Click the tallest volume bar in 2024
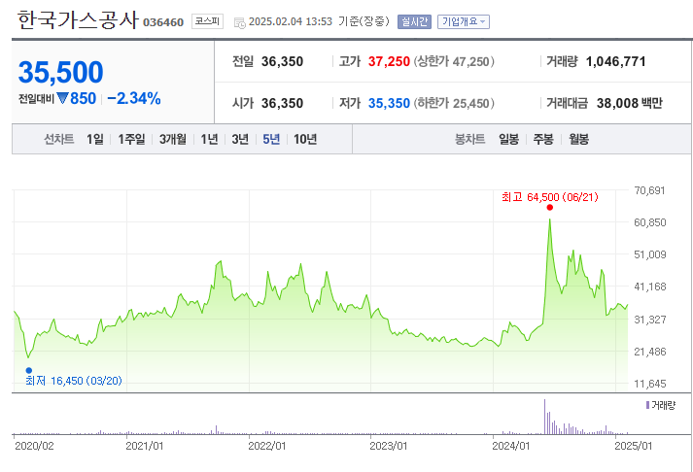The image size is (693, 472). coord(544,417)
